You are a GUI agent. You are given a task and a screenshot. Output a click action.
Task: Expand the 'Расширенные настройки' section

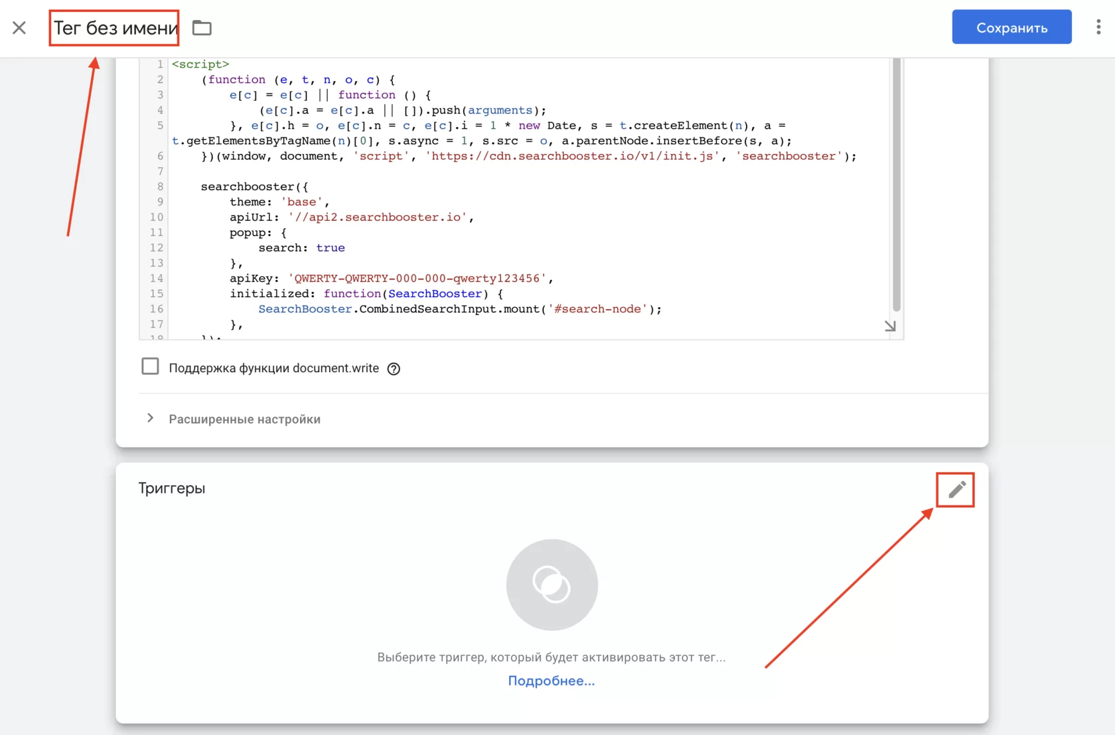[x=244, y=419]
